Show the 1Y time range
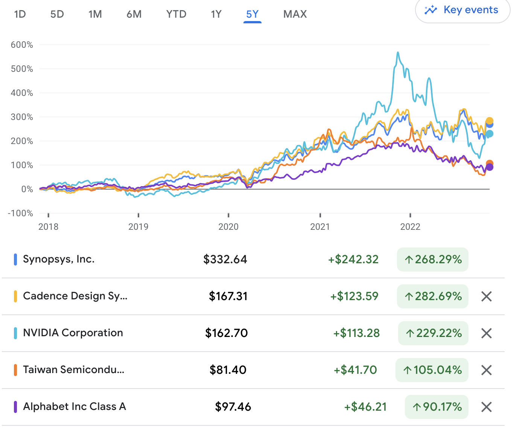514x428 pixels. point(216,14)
